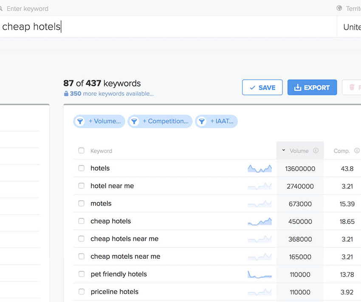Viewport: 361px width, 302px height.
Task: Check the cheap hotels row checkbox
Action: click(x=81, y=221)
